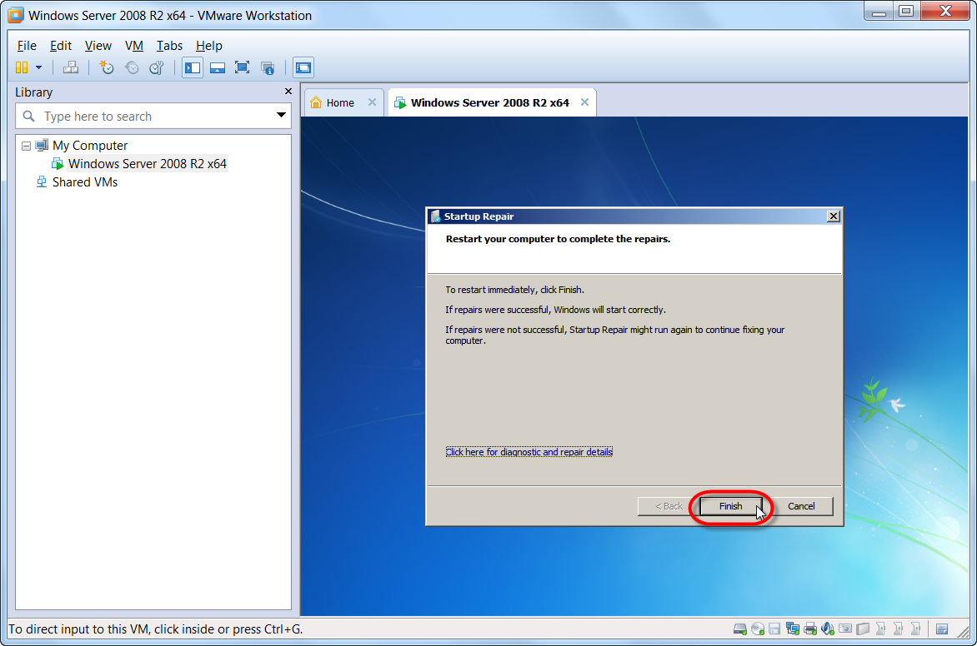The width and height of the screenshot is (977, 646).
Task: Click the sound card status icon
Action: [828, 629]
